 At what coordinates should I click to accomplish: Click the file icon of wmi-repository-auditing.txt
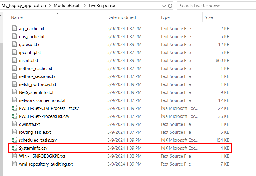click(14, 164)
